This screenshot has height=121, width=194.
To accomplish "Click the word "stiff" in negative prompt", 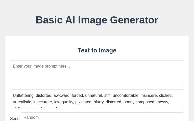I will point(107,96).
